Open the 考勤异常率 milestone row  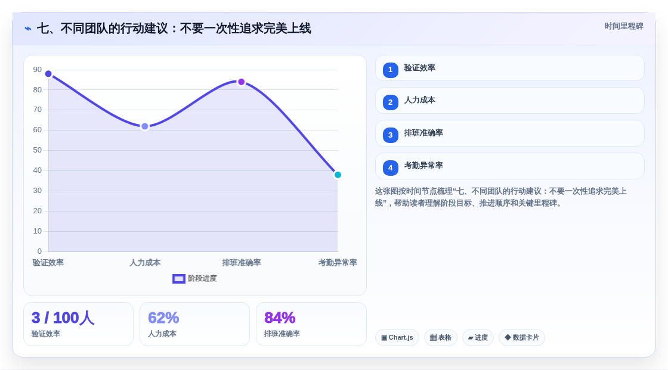coord(509,166)
